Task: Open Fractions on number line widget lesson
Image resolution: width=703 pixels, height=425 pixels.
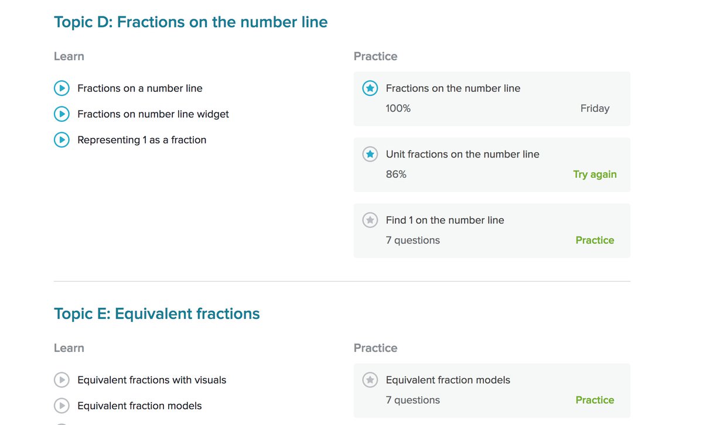Action: point(153,114)
